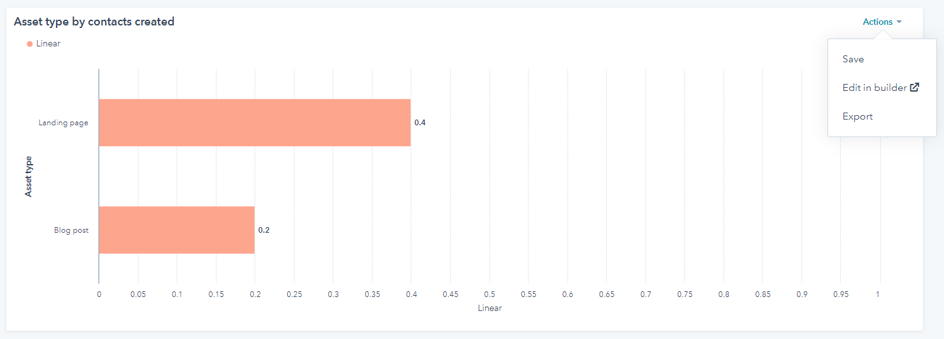Viewport: 944px width, 339px height.
Task: Click the Blog post axis label
Action: [x=71, y=230]
